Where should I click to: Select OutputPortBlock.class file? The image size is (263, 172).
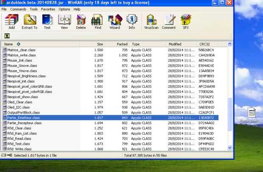point(23,112)
